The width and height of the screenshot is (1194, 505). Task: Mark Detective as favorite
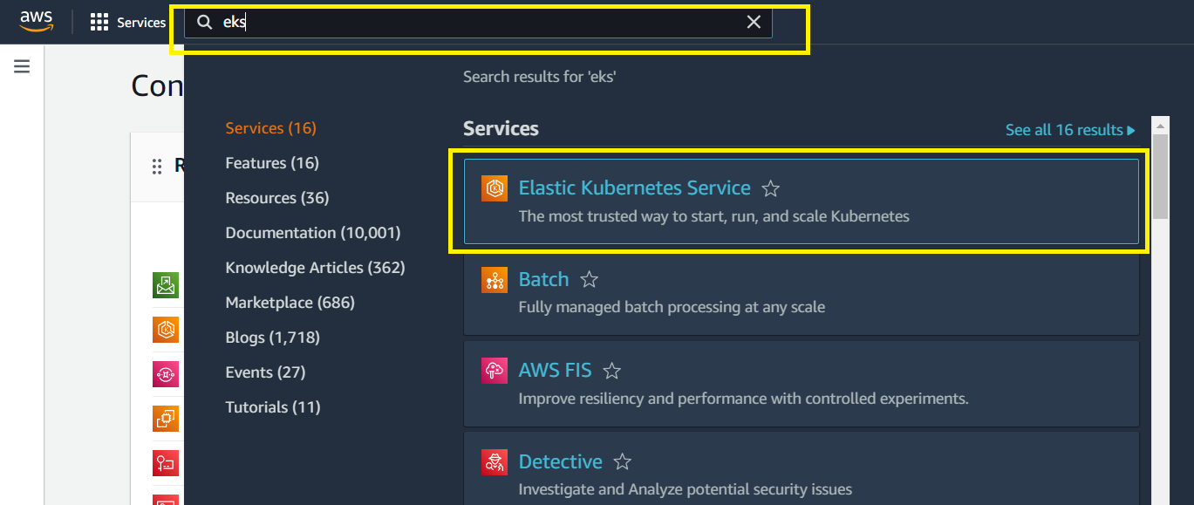(622, 461)
